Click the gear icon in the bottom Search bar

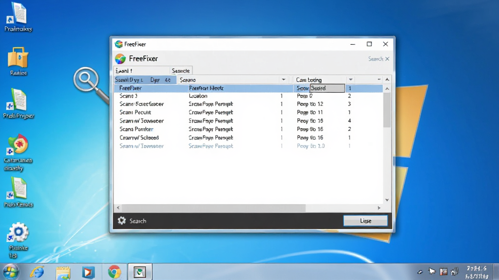(x=121, y=221)
